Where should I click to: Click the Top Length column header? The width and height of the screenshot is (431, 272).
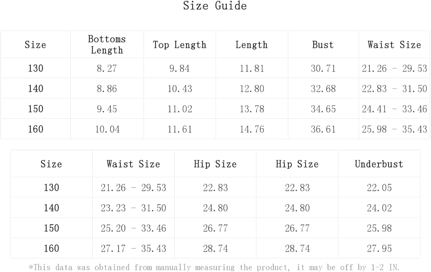tap(179, 45)
